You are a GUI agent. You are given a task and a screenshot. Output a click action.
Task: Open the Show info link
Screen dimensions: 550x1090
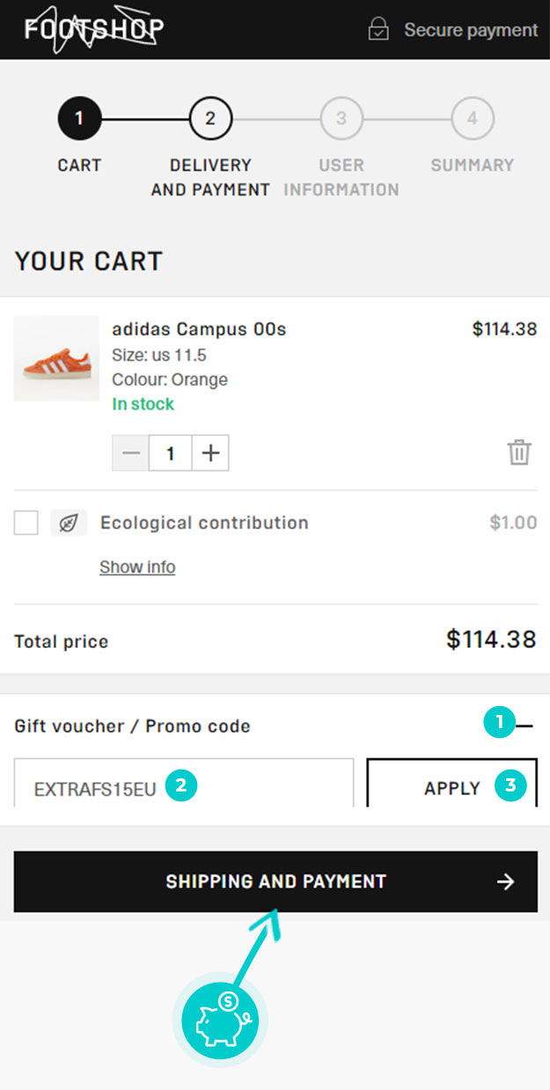(x=137, y=567)
